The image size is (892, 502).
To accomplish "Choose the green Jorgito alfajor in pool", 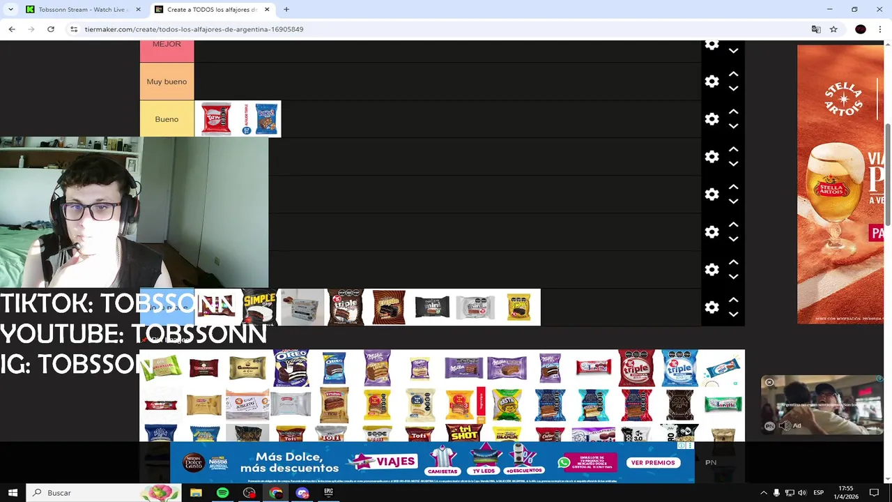I will 723,404.
